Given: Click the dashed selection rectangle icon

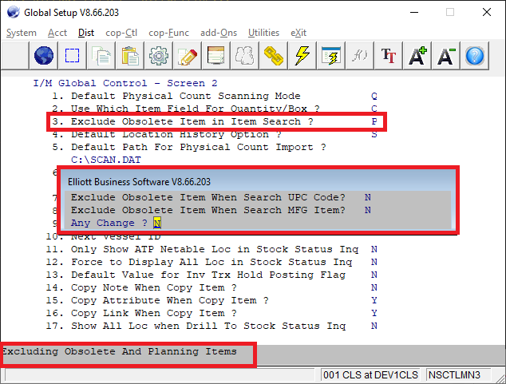Looking at the screenshot, I should pos(73,56).
